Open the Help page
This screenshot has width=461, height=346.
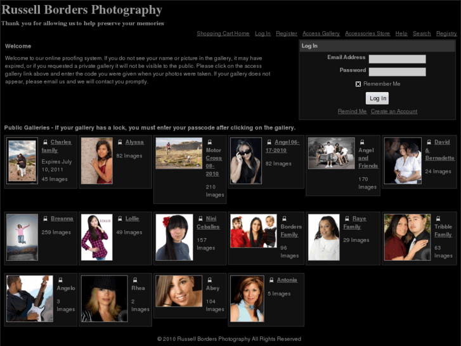[401, 34]
